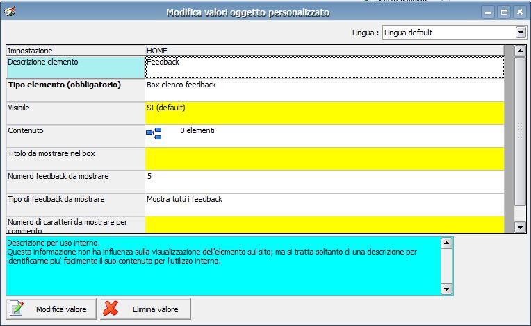Click yellow Numero di caratteri value cell
Image resolution: width=531 pixels, height=326 pixels.
click(325, 225)
